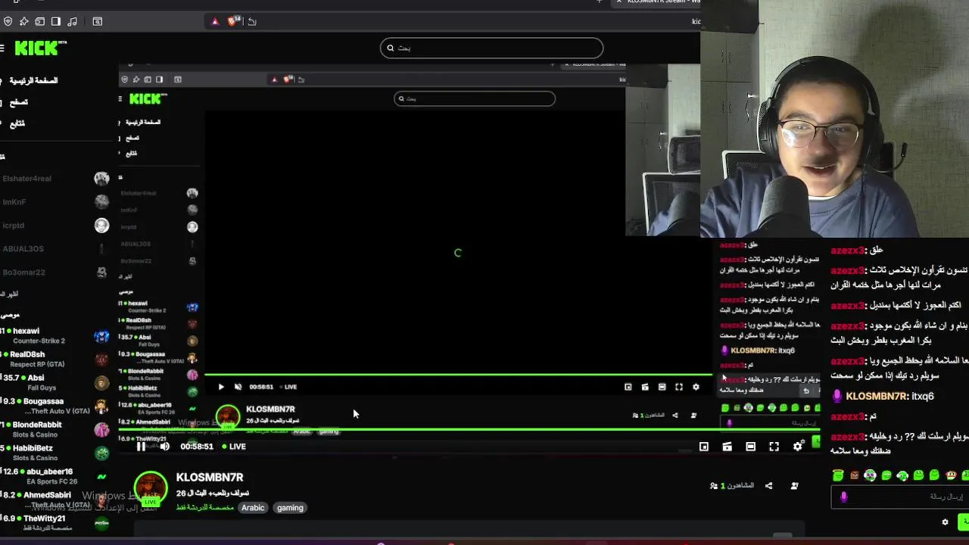Open the mini-player from the outer player controls
Viewport: 969px width, 545px height.
(703, 447)
